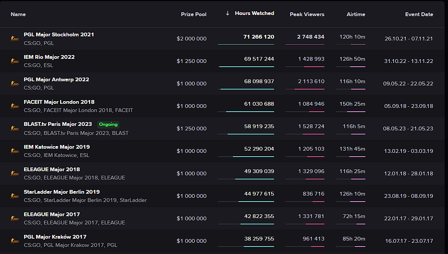The image size is (448, 254).
Task: Click airtime value 85h 20m
Action: 354,239
